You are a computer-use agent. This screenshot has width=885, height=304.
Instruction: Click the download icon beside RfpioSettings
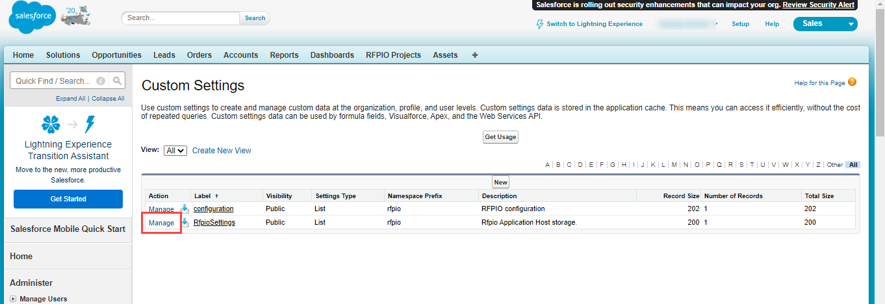click(x=185, y=222)
